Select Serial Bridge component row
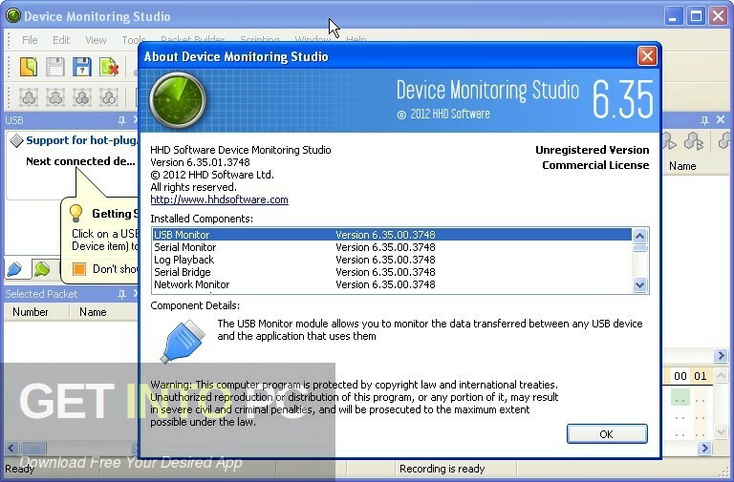Viewport: 734px width, 482px height. [392, 272]
